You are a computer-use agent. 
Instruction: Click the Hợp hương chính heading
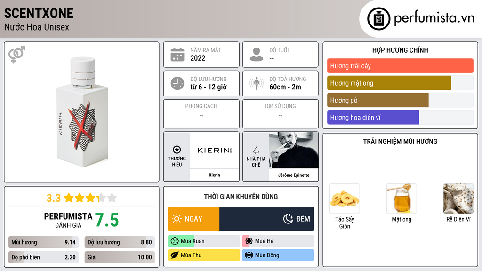click(x=400, y=50)
